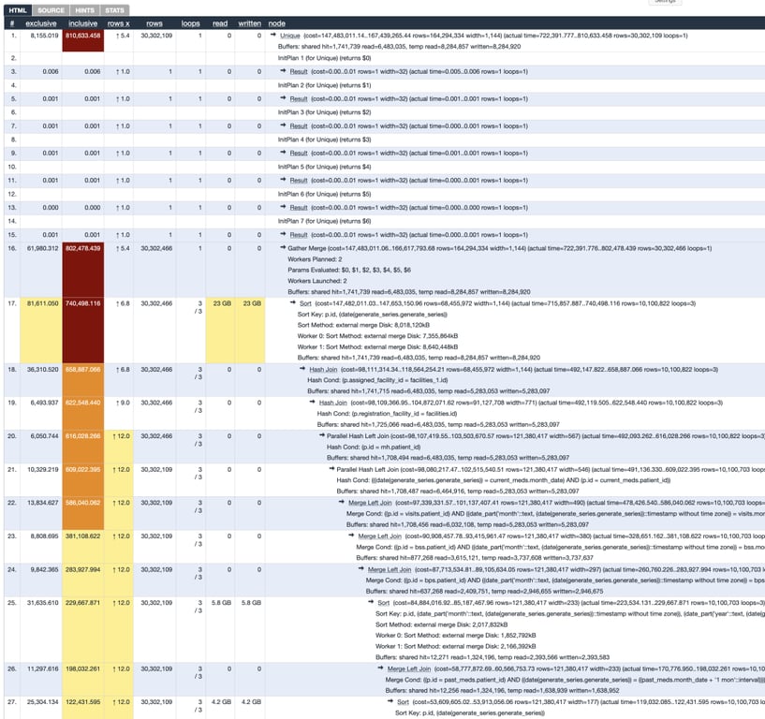Screen dimensions: 765x719
Task: Open the SOURCE tab
Action: click(x=51, y=9)
